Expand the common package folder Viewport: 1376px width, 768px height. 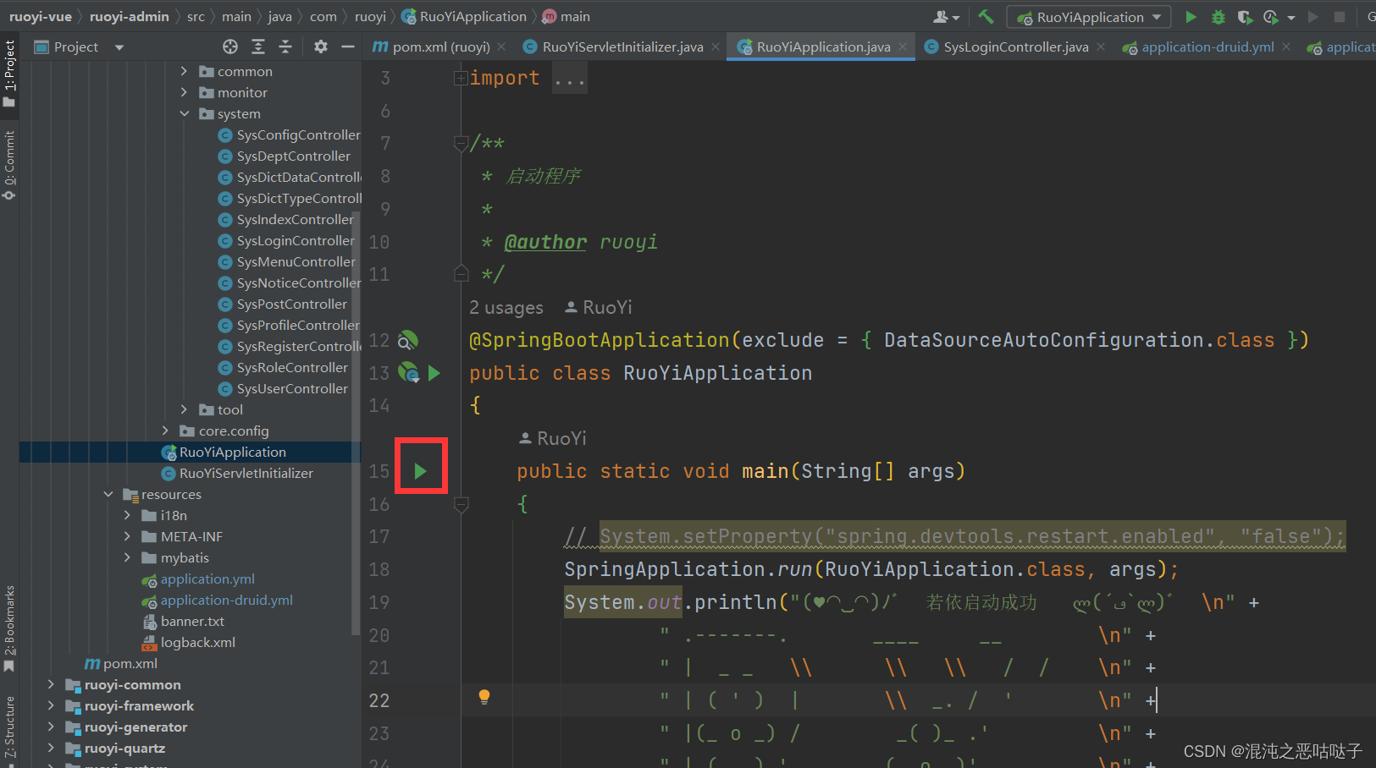pos(184,71)
